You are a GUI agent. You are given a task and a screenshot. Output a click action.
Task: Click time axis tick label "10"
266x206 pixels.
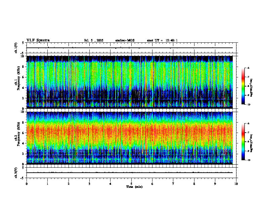236,184
